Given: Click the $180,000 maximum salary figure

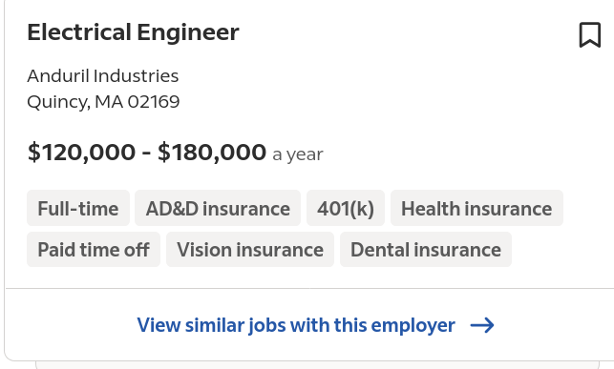Looking at the screenshot, I should pyautogui.click(x=212, y=152).
